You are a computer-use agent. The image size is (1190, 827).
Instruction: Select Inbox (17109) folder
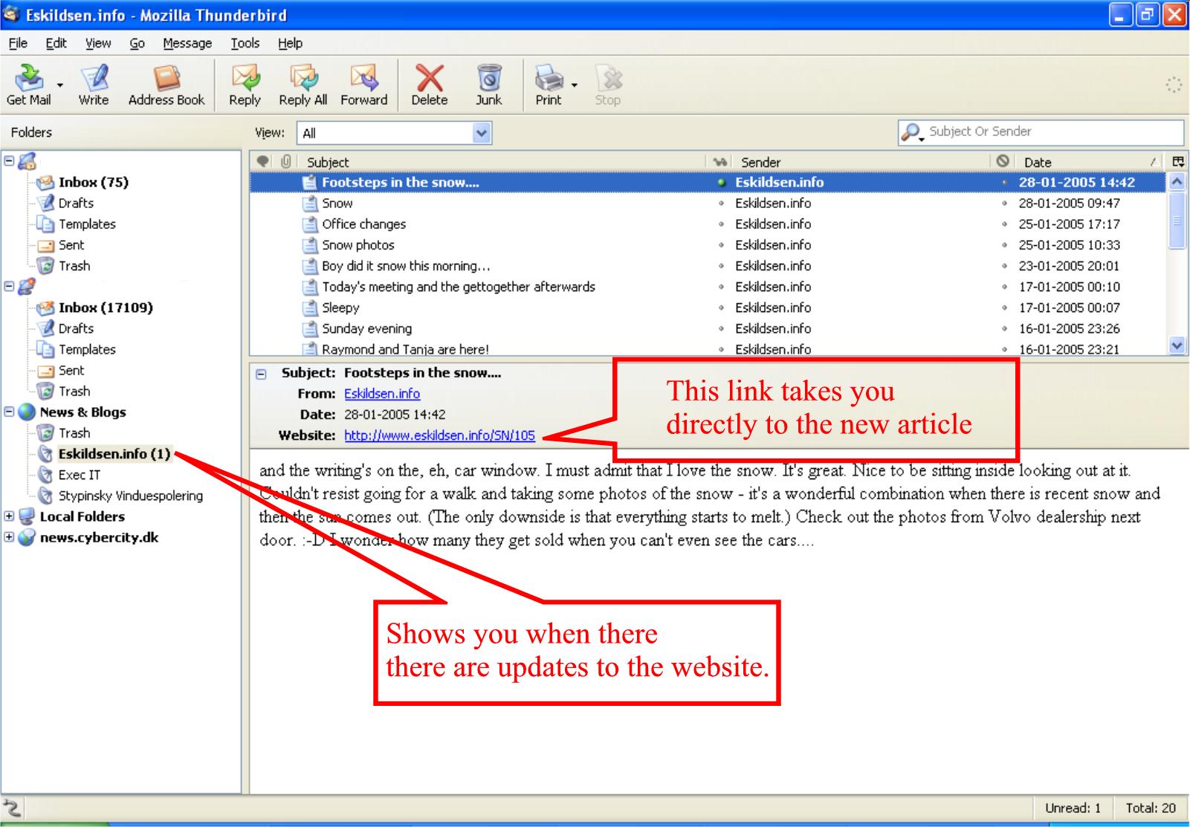point(106,308)
